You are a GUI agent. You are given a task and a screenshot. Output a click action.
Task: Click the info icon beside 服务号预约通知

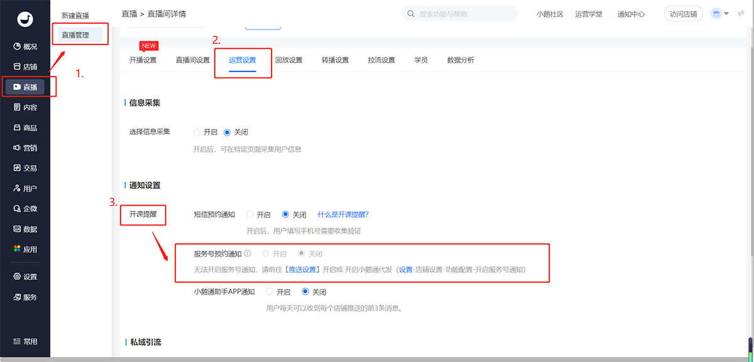pos(248,254)
